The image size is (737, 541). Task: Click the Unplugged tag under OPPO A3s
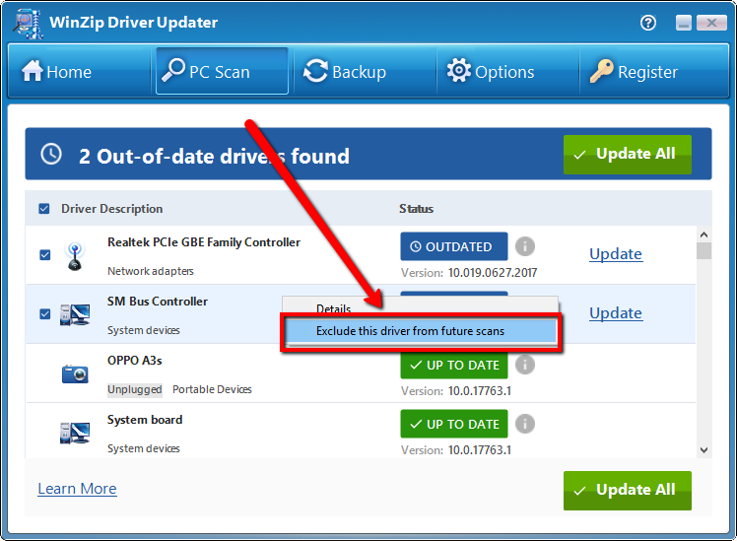pos(135,389)
